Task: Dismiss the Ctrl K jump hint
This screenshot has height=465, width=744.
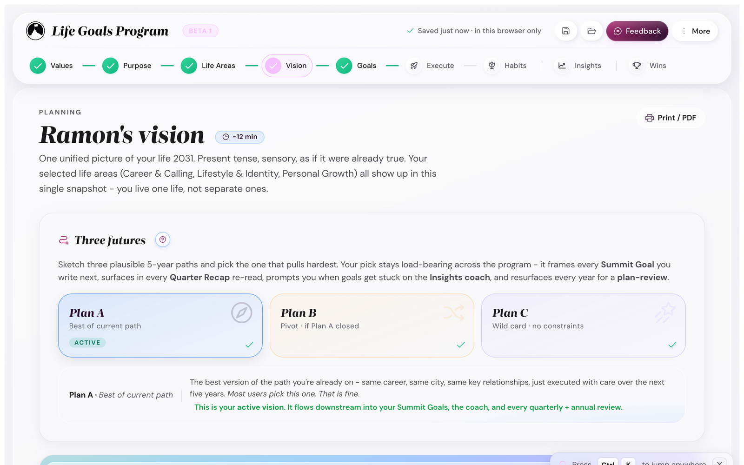Action: 719,463
